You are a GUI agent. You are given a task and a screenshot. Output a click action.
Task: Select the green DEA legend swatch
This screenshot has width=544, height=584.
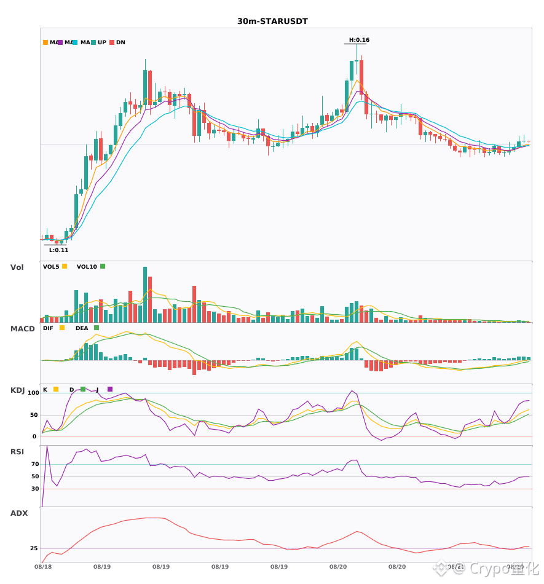(97, 328)
